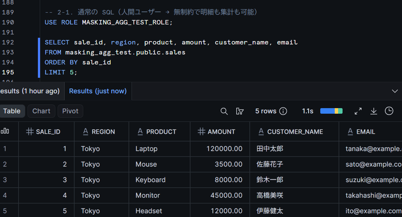Sort by CUSTOMER_NAME column header

point(295,131)
